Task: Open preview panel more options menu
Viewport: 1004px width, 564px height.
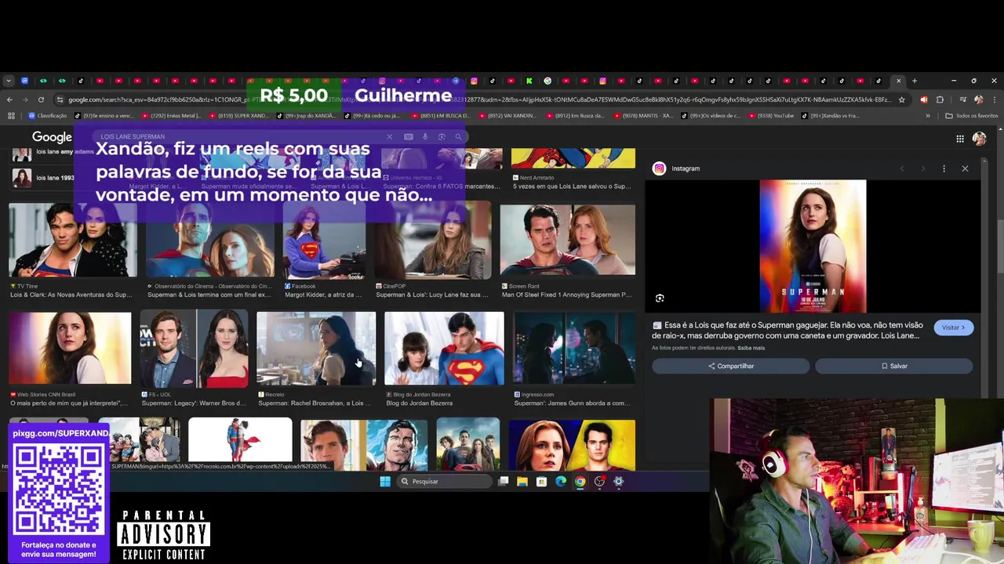Action: [944, 168]
